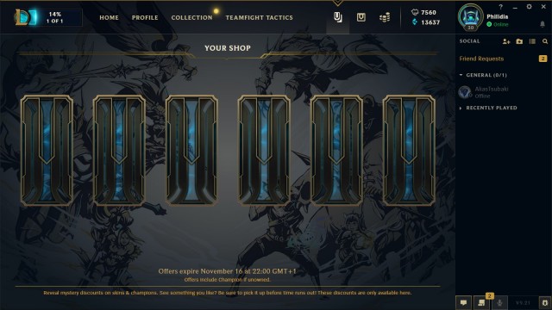Open the missions icon with badge
The image size is (552, 310).
coord(481,302)
